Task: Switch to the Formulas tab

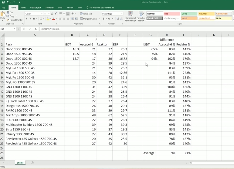Action: tap(49, 8)
